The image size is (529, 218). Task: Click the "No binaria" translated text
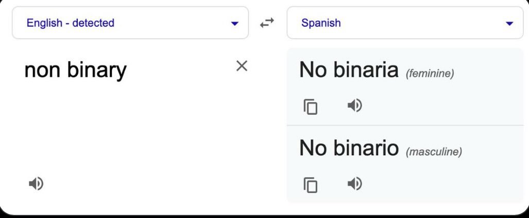[349, 70]
